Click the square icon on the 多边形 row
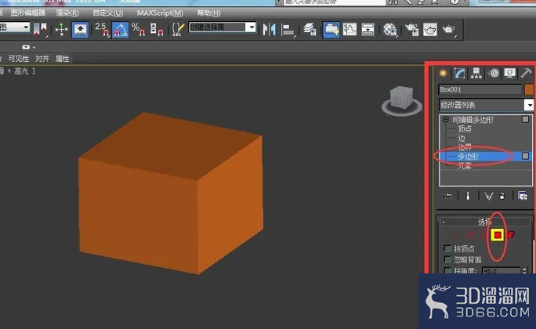 (525, 156)
